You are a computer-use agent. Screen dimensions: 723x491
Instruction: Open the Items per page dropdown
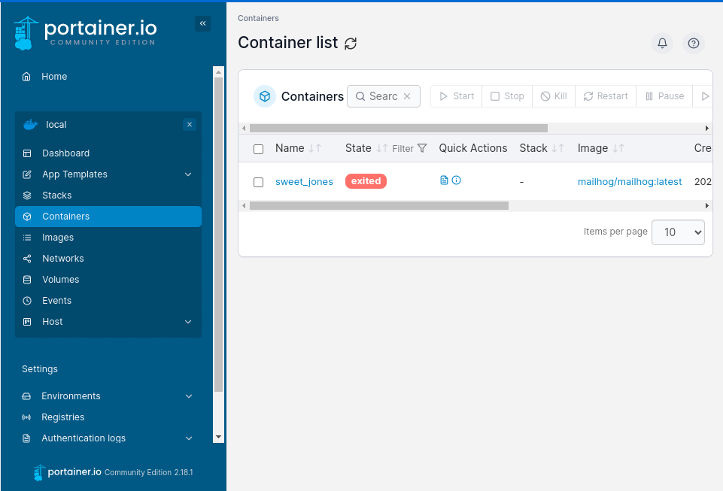tap(678, 232)
